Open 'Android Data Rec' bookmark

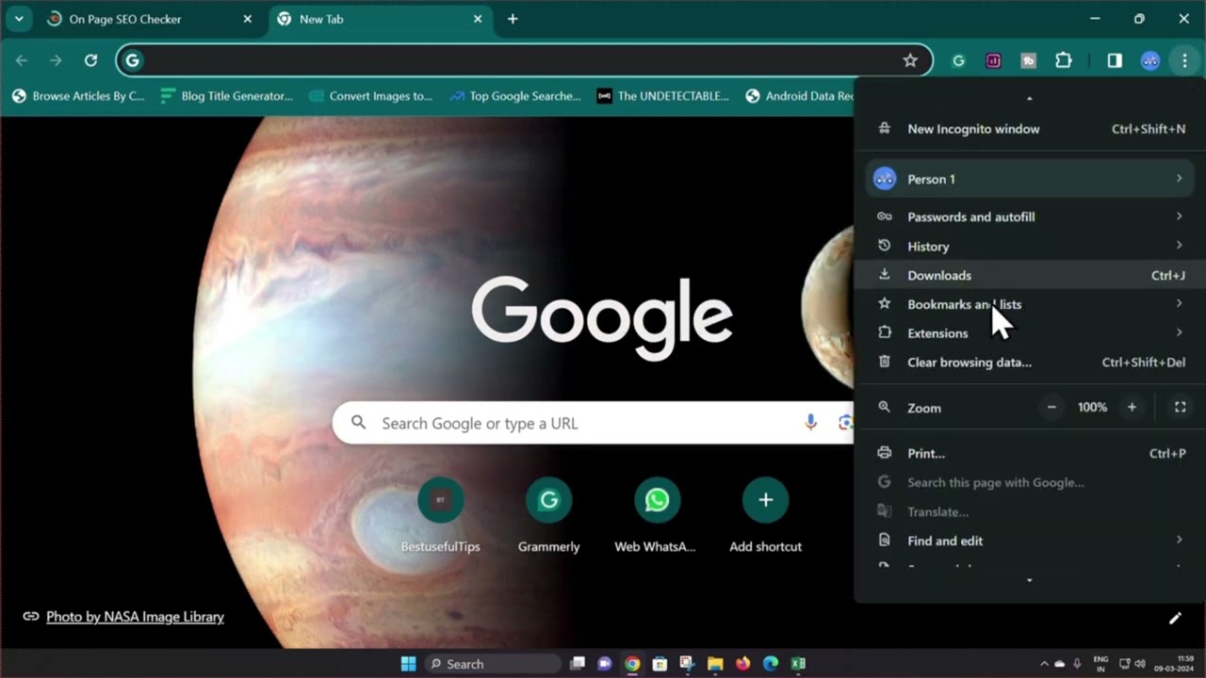coord(799,96)
